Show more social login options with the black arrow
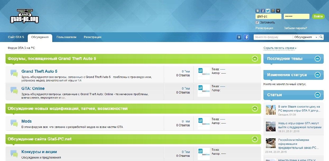329x161 pixels. (278, 11)
